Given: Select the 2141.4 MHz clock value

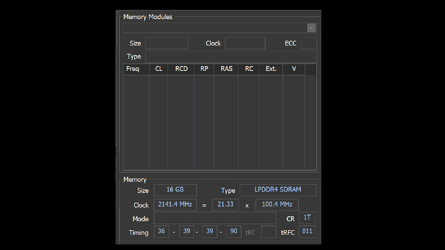Looking at the screenshot, I should (176, 204).
